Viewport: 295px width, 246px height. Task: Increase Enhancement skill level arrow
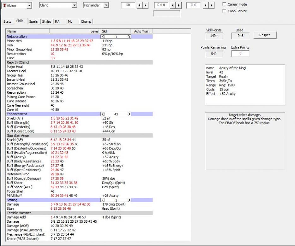[129, 114]
